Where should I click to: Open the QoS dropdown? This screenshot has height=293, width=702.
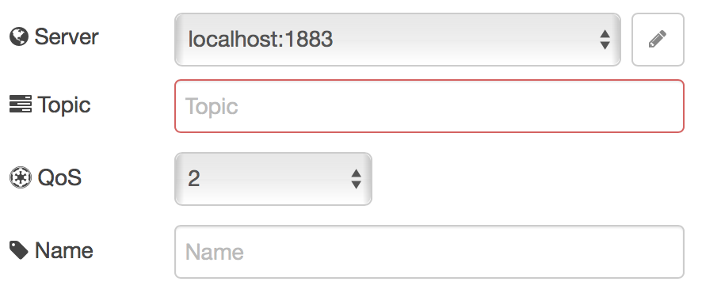point(273,179)
